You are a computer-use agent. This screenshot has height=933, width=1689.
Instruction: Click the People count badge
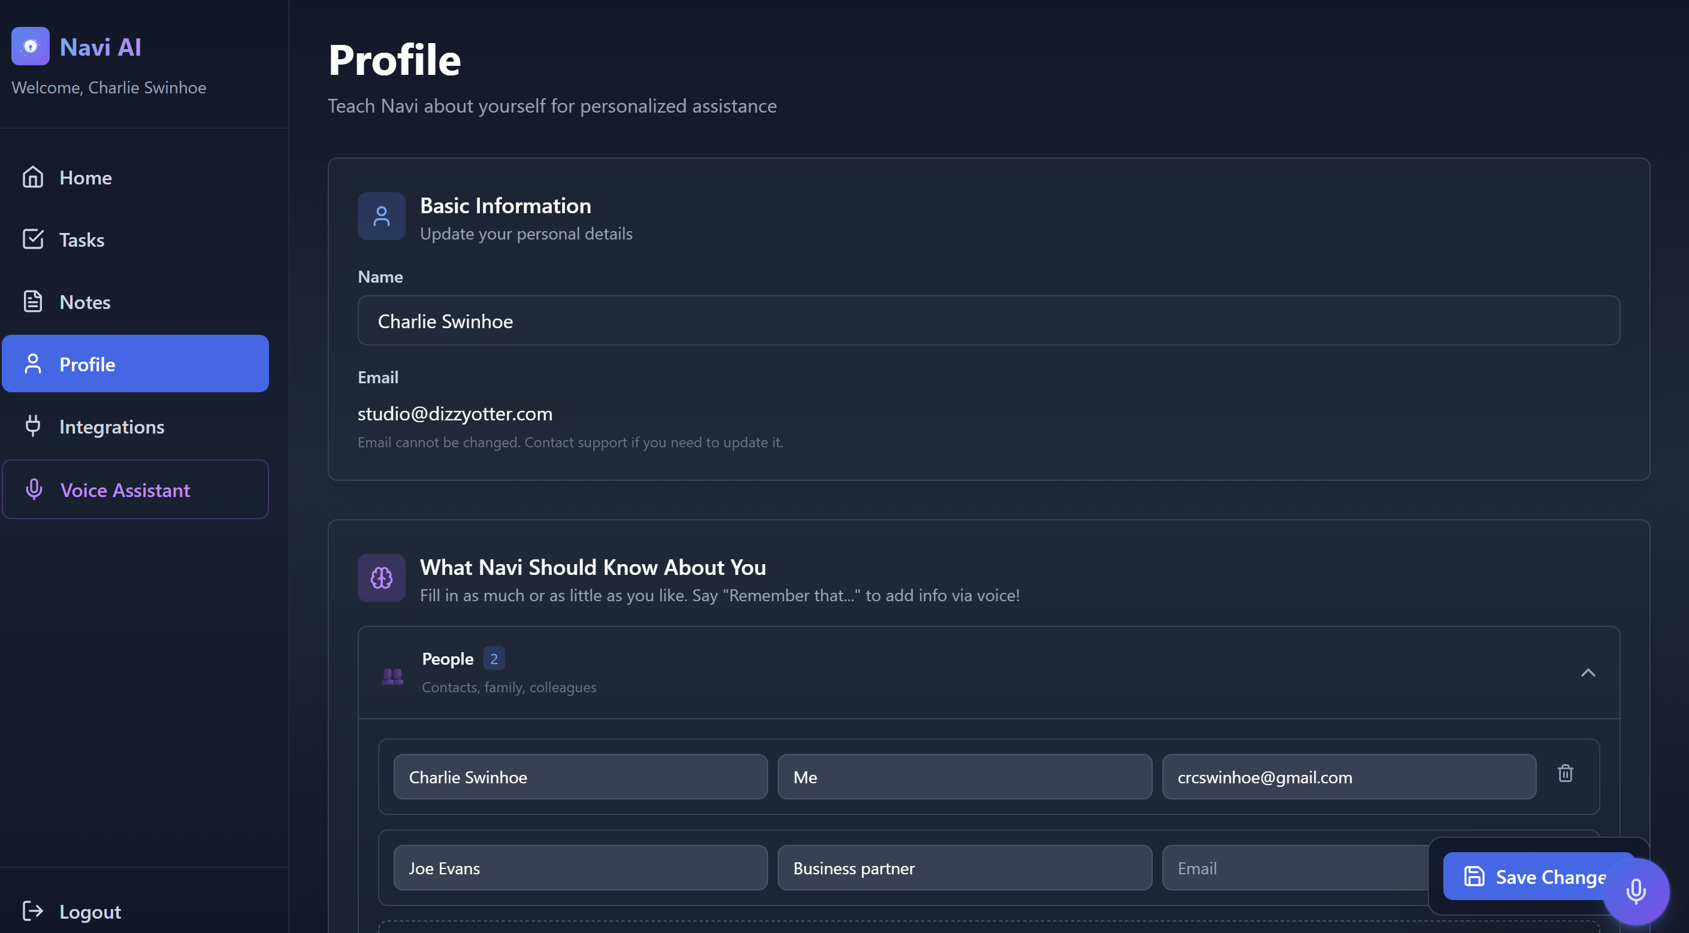(x=494, y=659)
